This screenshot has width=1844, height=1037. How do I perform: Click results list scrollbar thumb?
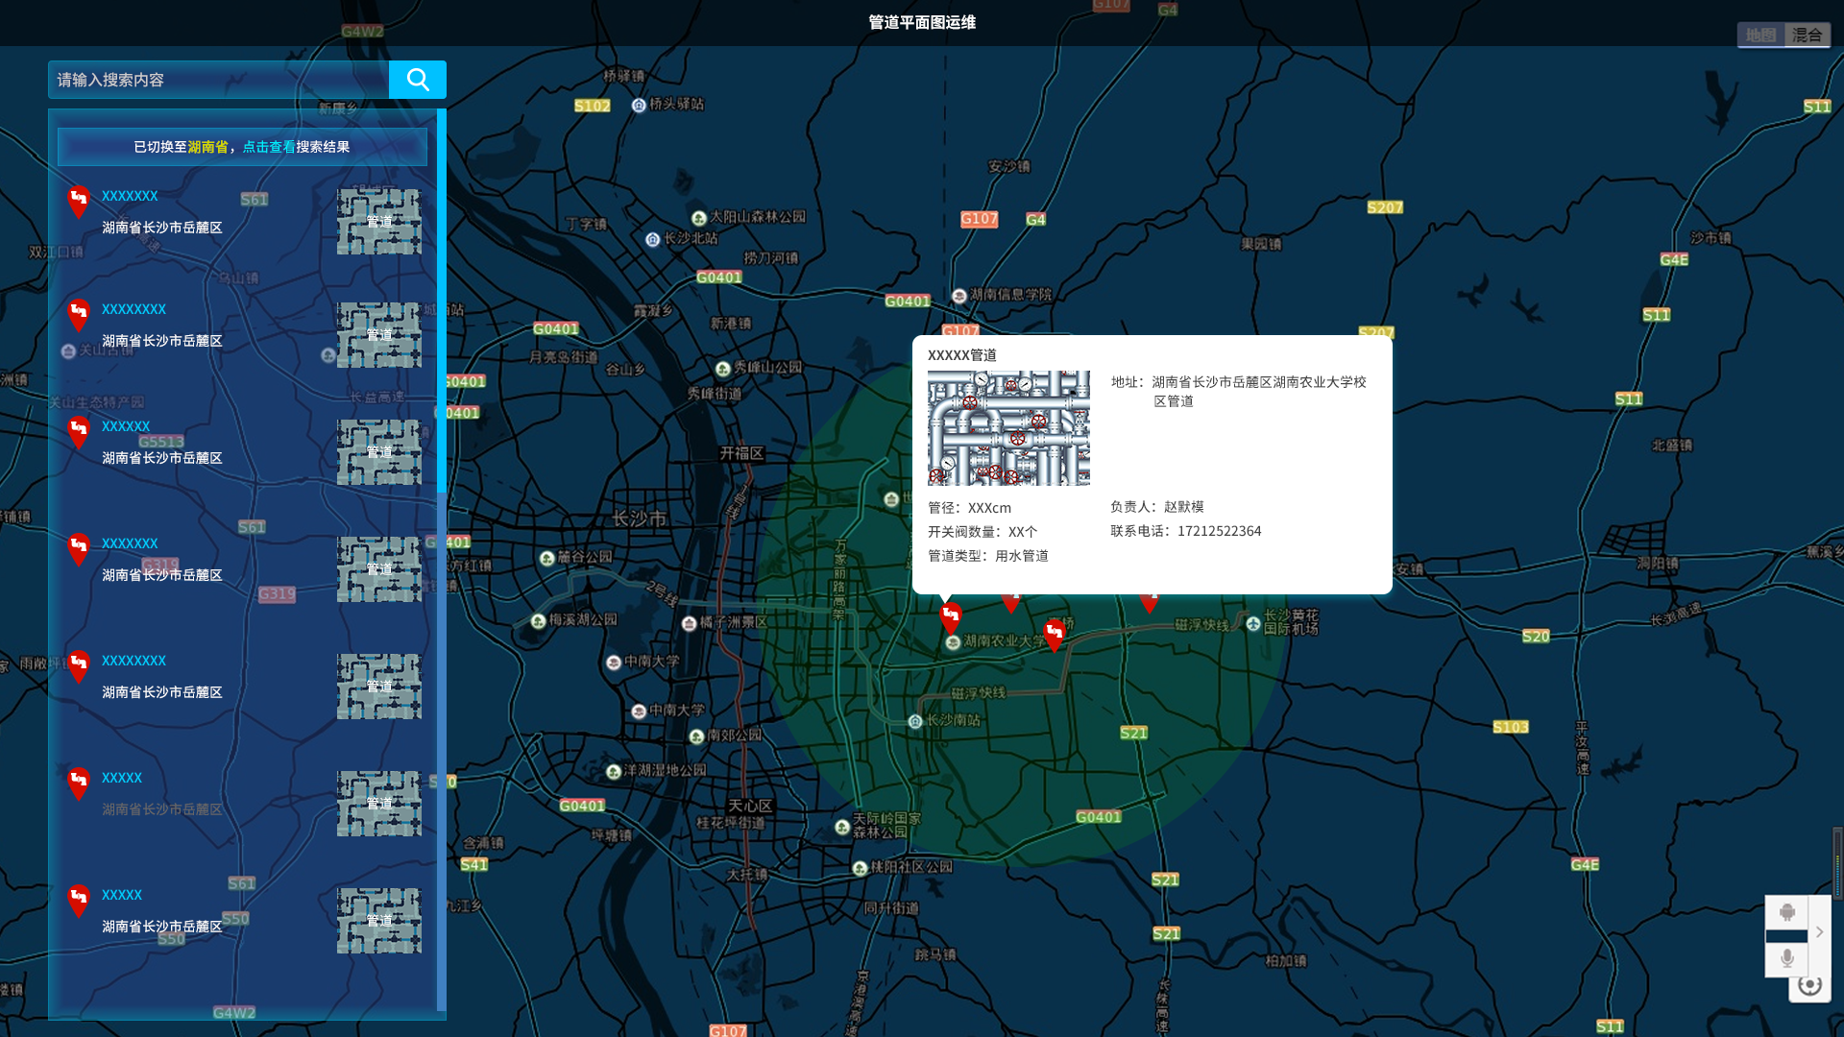[442, 302]
